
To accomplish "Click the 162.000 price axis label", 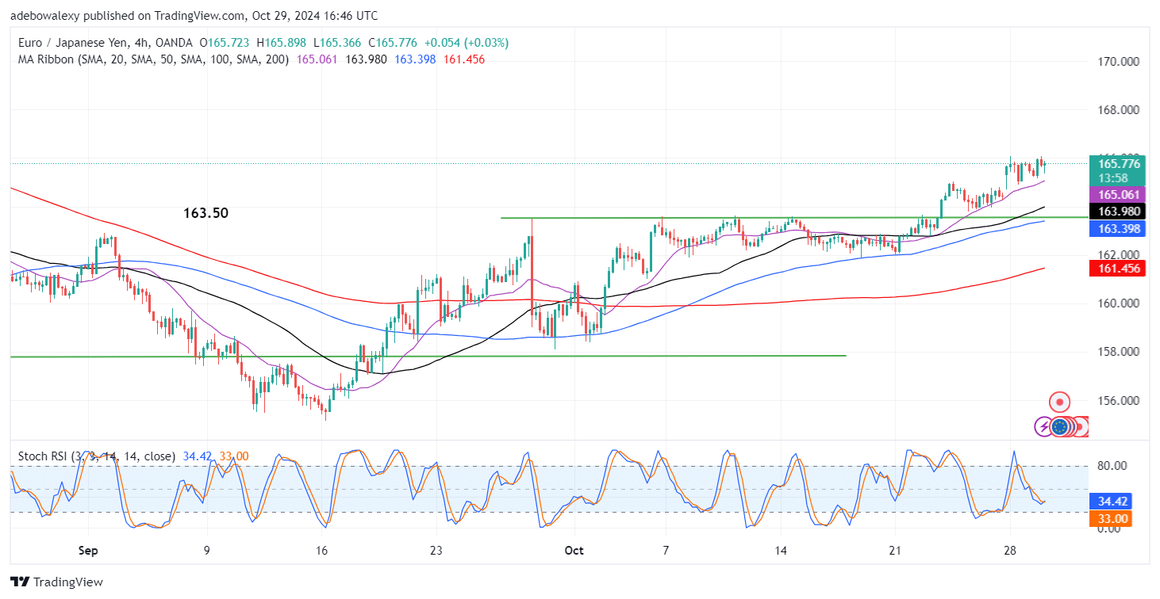I will 1119,255.
